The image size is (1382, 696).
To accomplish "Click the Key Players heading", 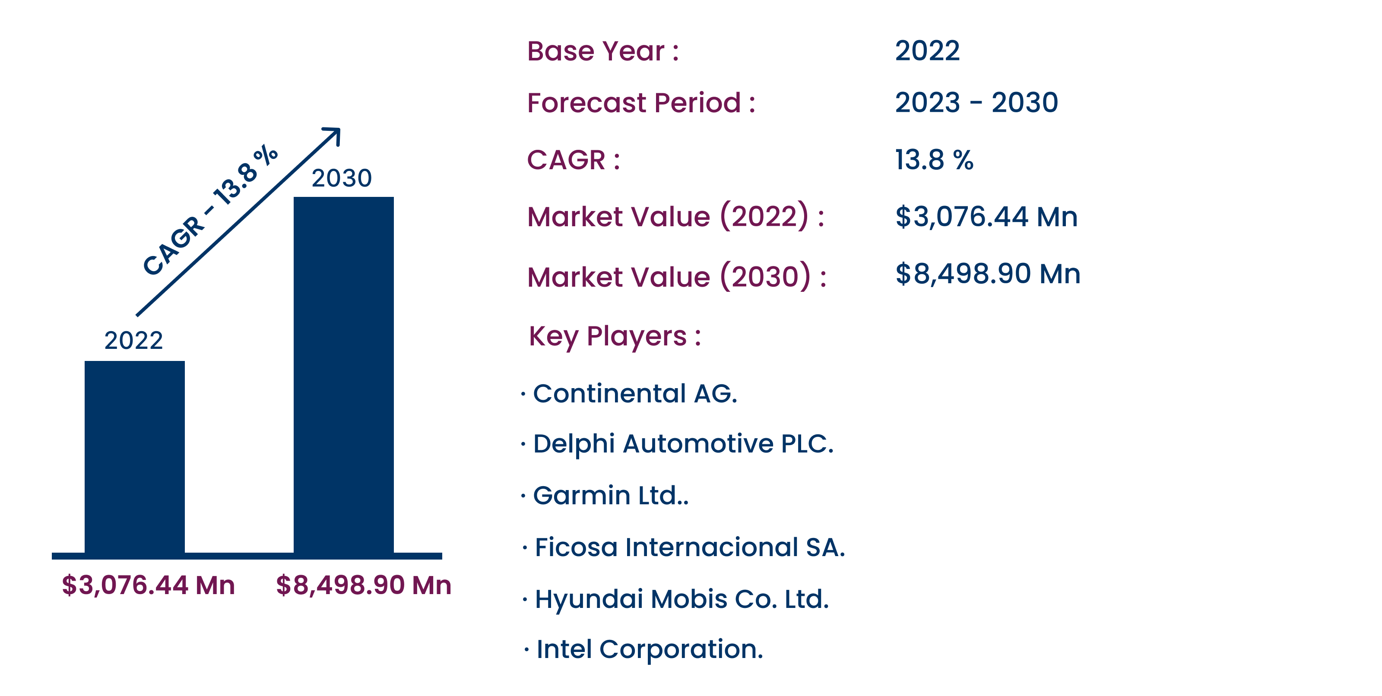I will click(x=615, y=337).
